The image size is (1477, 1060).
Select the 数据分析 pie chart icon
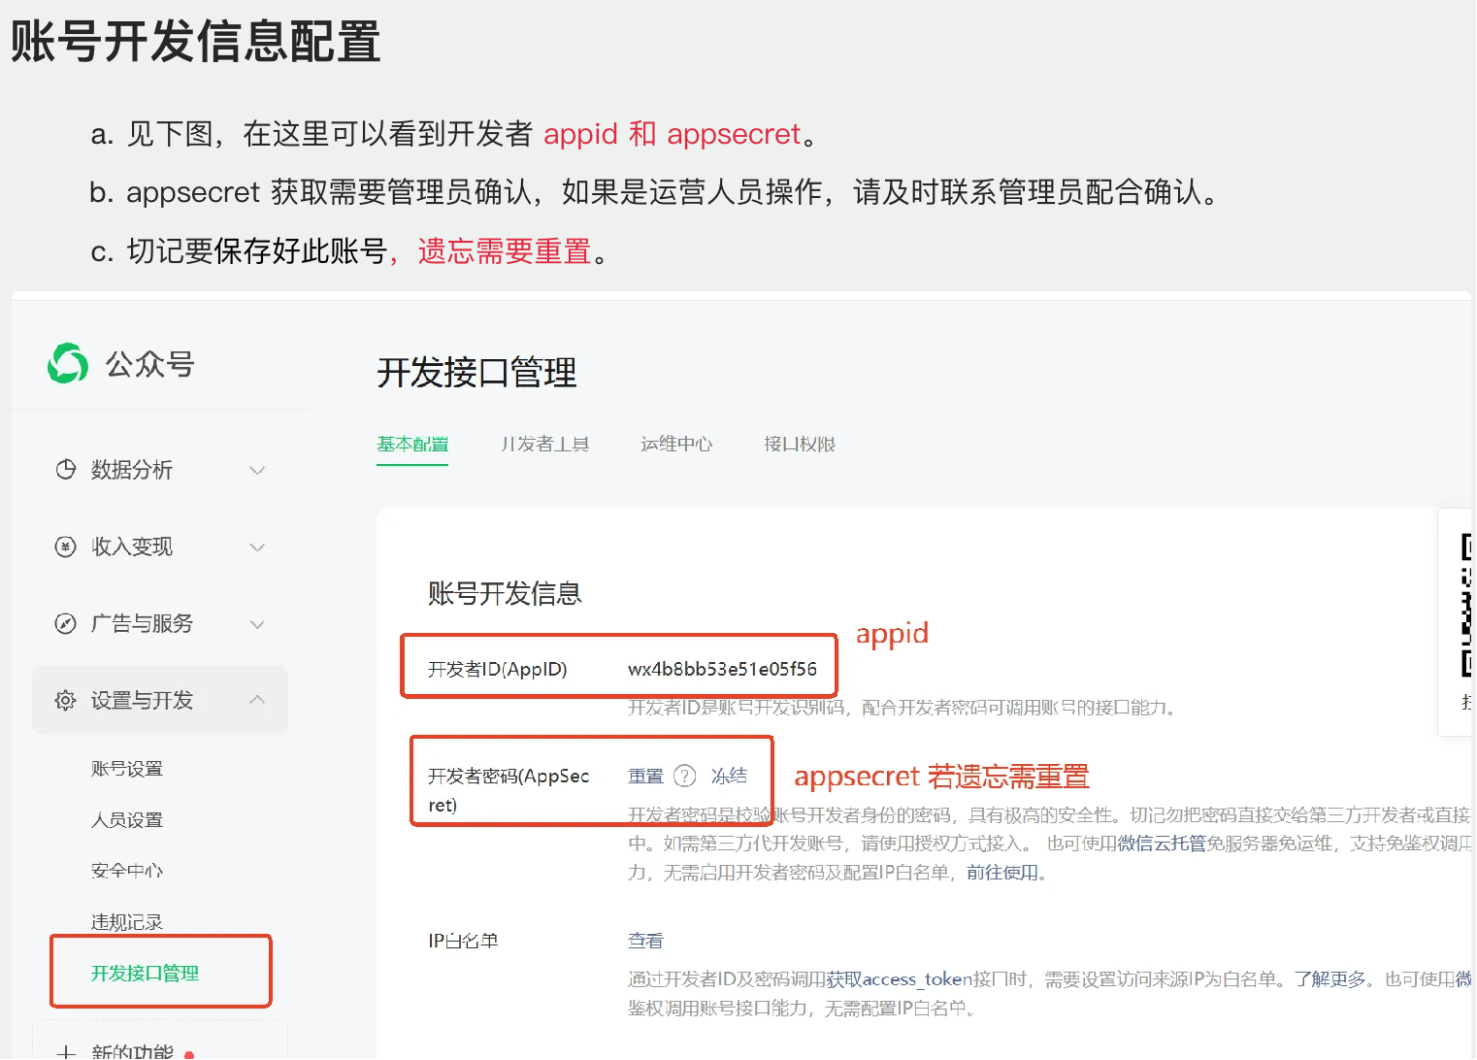[65, 470]
